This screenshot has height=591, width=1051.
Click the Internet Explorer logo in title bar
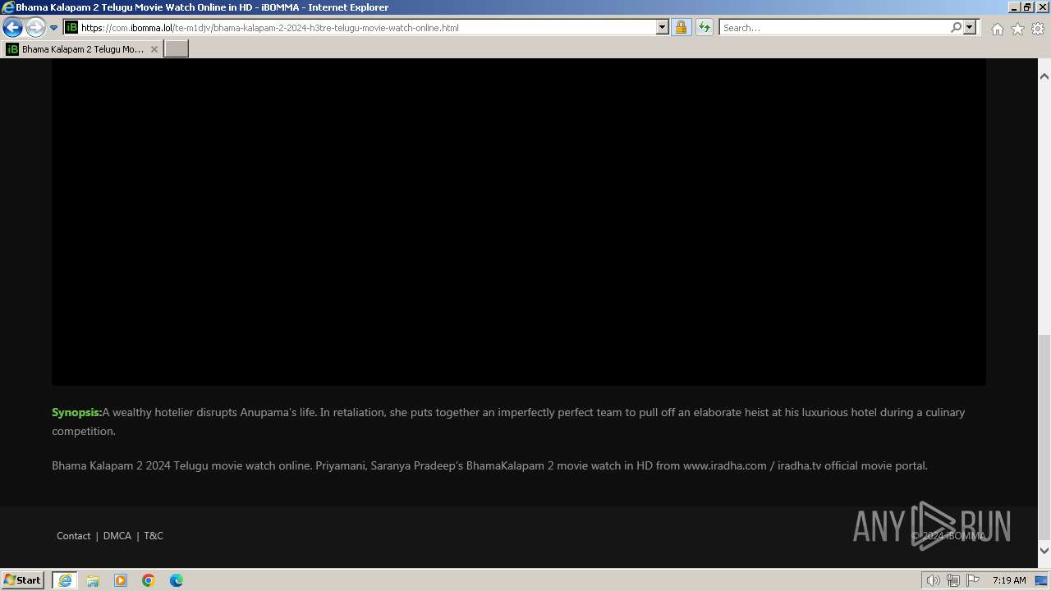tap(8, 7)
